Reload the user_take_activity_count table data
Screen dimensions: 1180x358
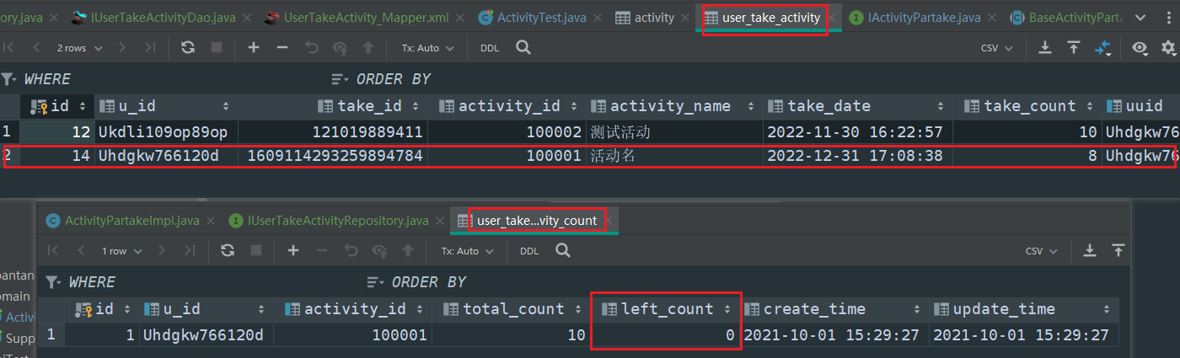pyautogui.click(x=228, y=250)
